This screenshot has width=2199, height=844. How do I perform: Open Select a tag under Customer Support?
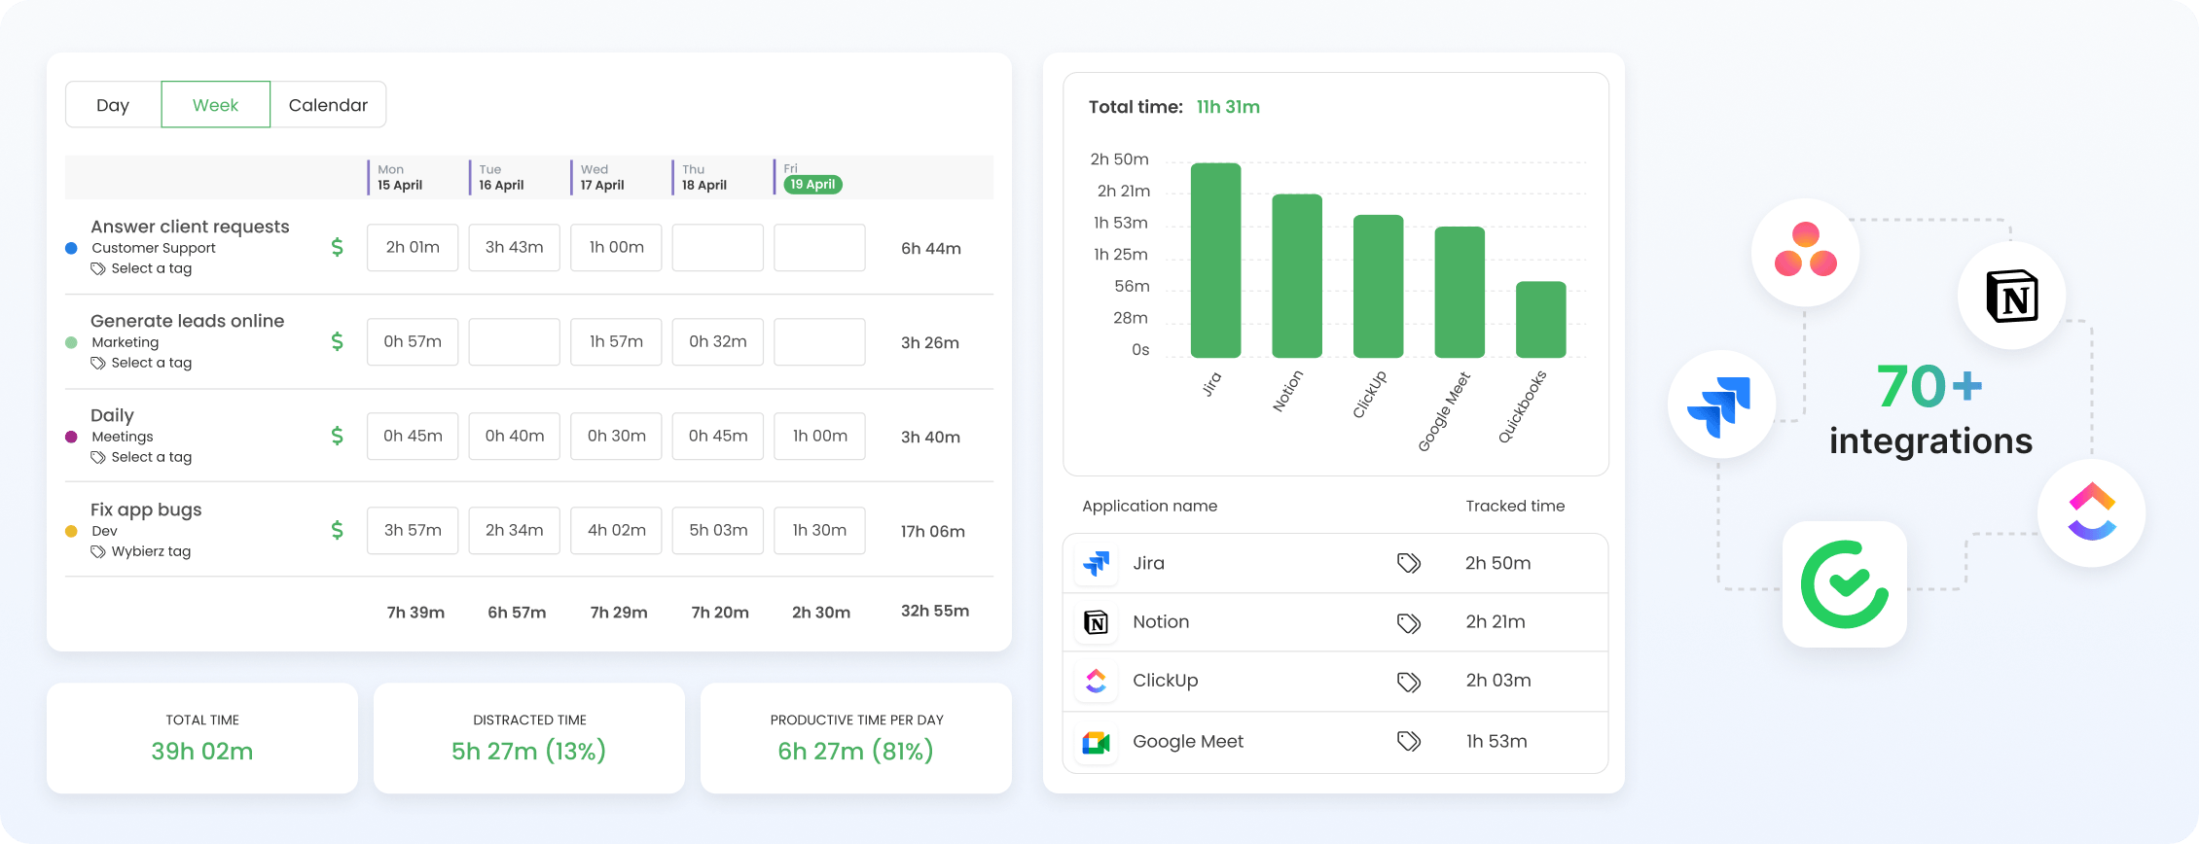(x=142, y=268)
